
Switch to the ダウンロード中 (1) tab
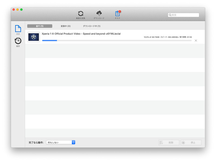[92, 26]
